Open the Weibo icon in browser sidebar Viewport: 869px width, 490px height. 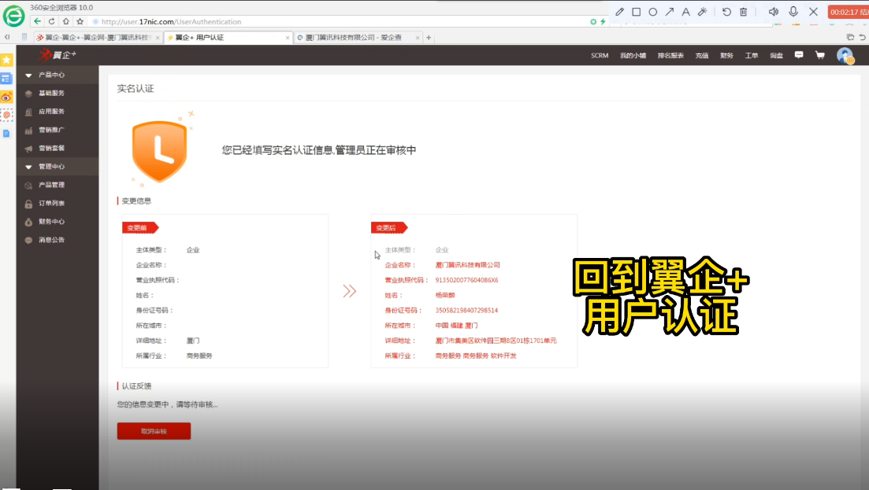pos(6,98)
